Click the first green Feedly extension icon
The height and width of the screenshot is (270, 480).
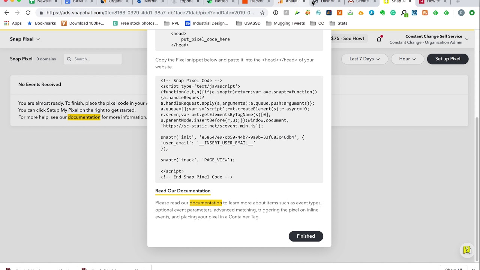tap(436, 13)
